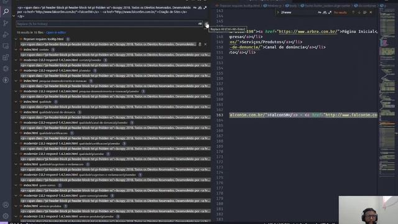Viewport: 398px width, 224px height.
Task: Collapse index.html contato results
Action: pyautogui.click(x=16, y=50)
